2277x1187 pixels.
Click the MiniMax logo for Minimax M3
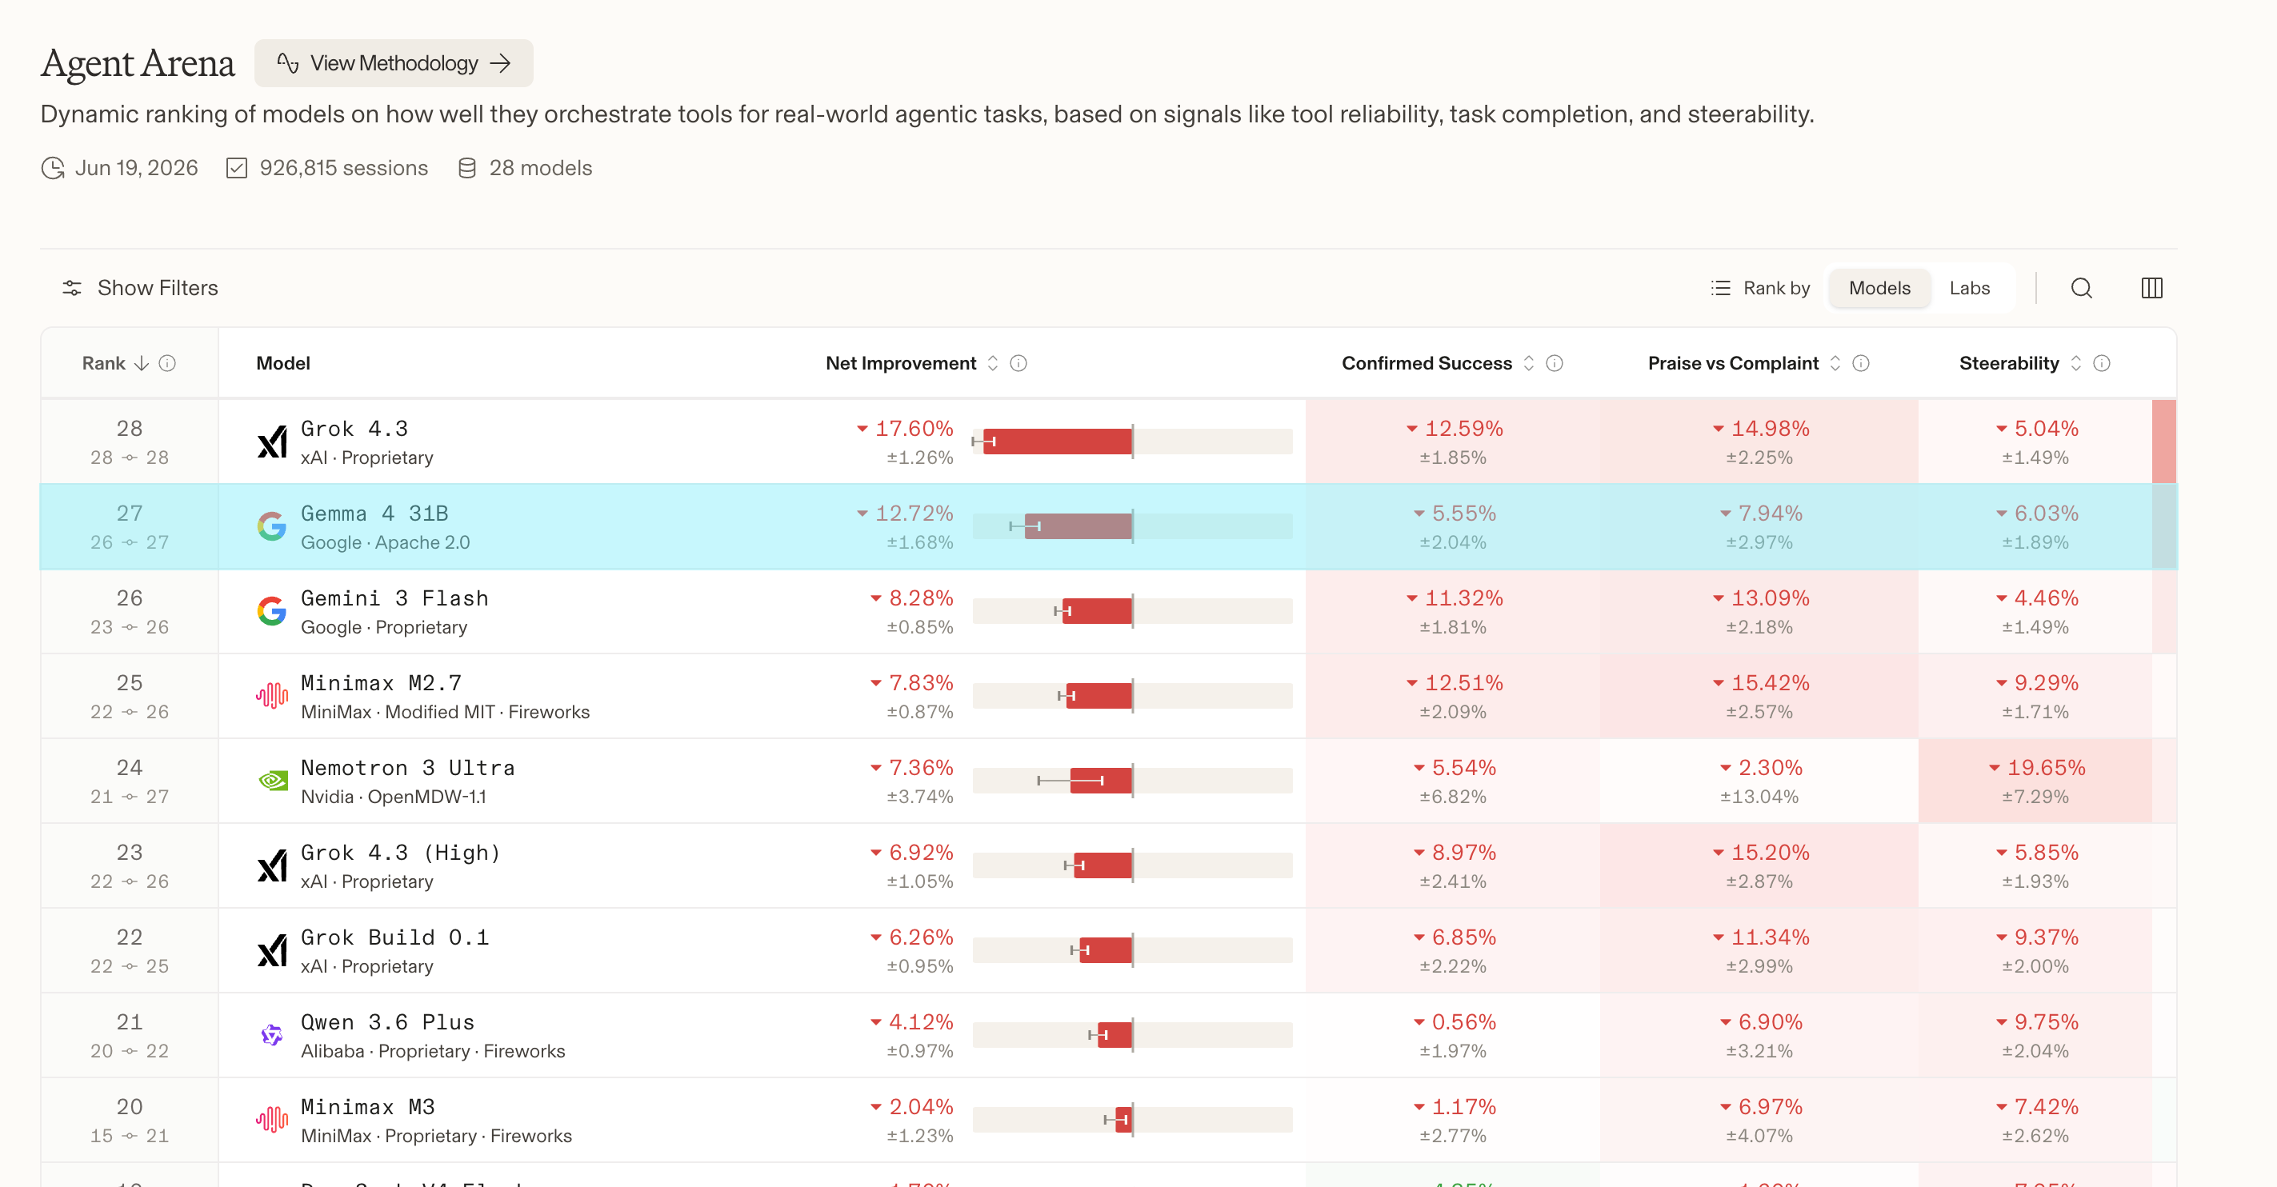tap(272, 1121)
